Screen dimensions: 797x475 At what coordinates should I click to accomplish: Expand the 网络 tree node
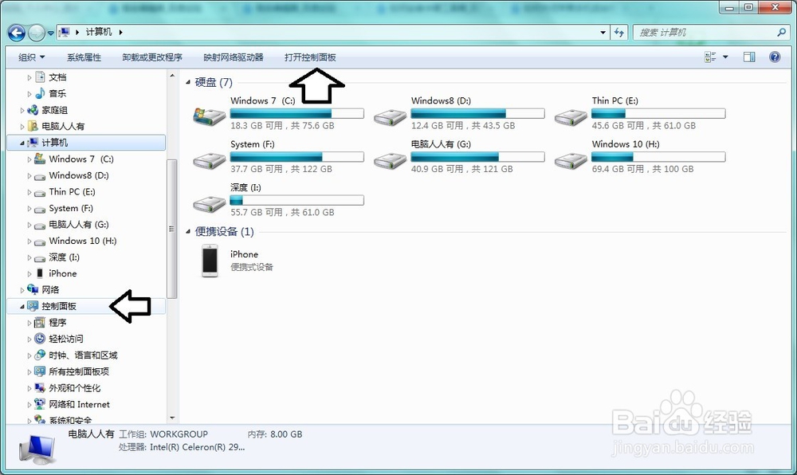(x=22, y=290)
